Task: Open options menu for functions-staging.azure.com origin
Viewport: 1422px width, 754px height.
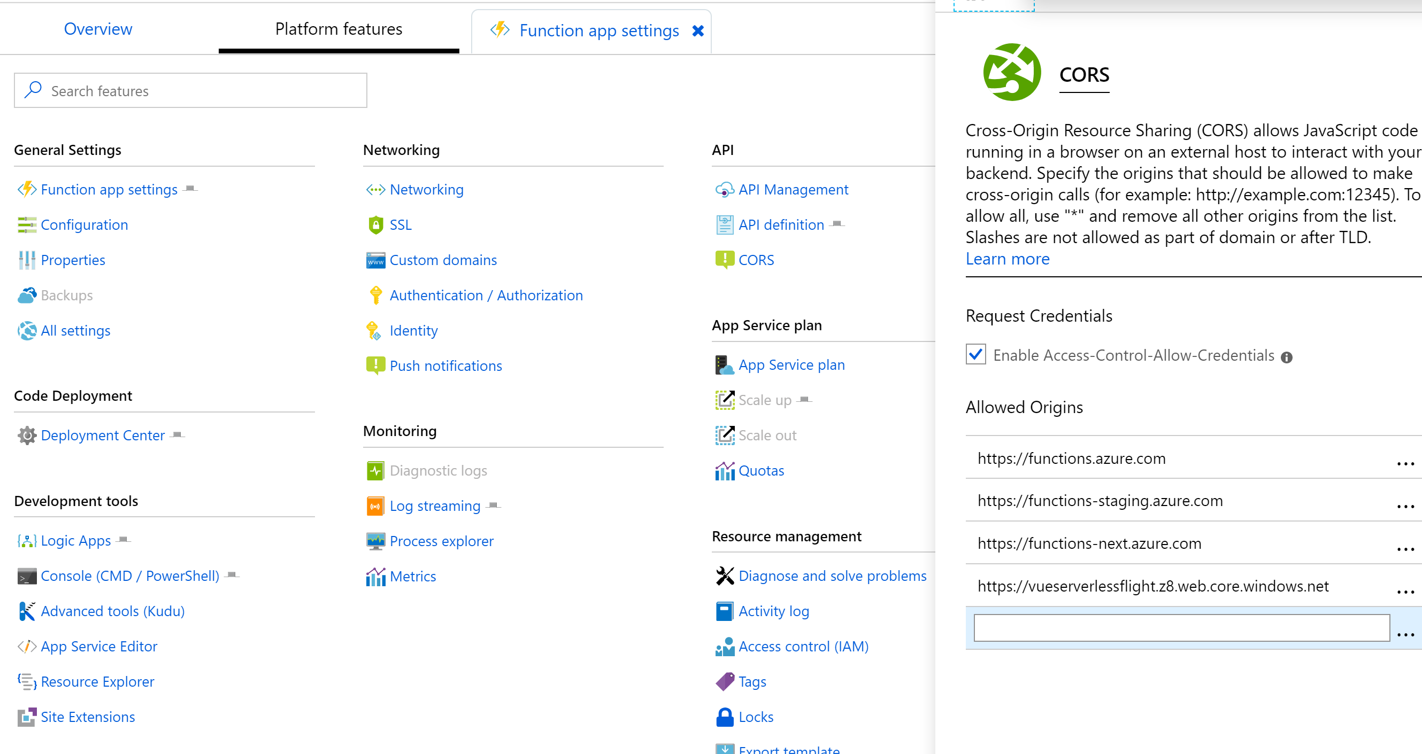Action: pyautogui.click(x=1405, y=506)
